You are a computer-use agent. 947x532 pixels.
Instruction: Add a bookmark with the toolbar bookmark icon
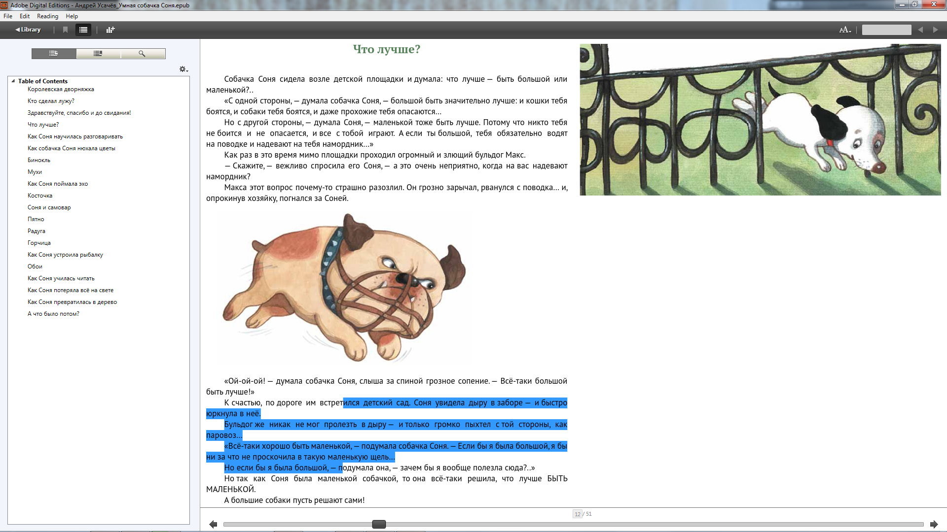[x=65, y=30]
